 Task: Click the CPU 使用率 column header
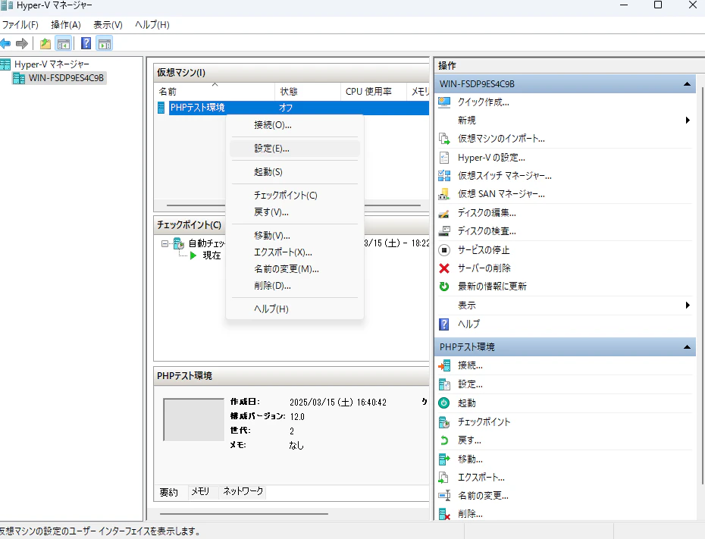click(373, 91)
